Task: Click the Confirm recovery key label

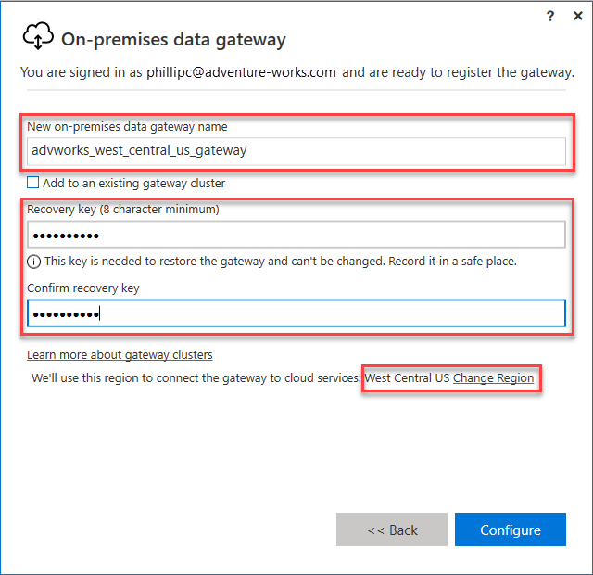Action: 82,288
